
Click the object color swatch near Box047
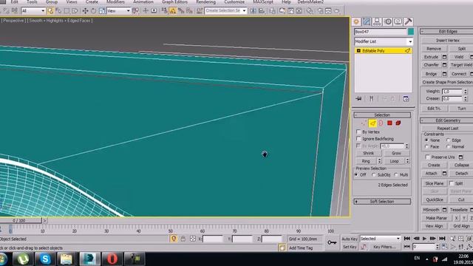pos(411,32)
